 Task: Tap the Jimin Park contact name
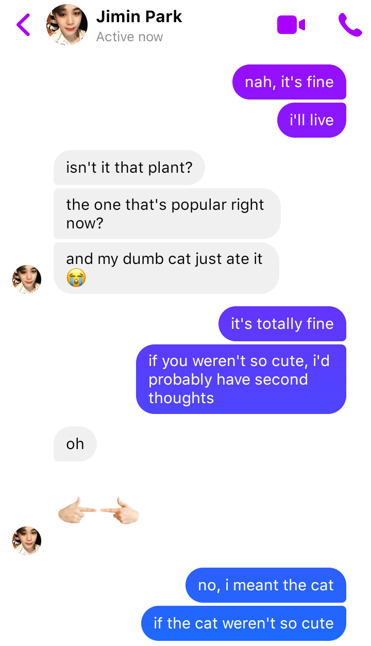coord(139,16)
